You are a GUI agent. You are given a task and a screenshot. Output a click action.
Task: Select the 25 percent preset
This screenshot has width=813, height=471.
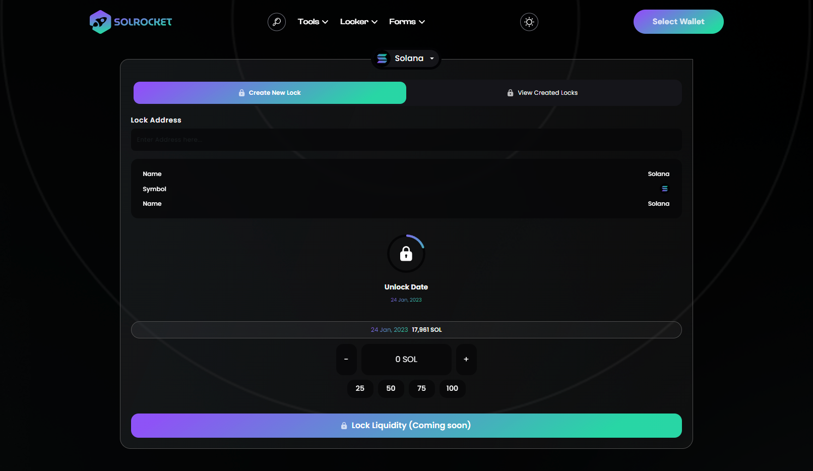360,388
